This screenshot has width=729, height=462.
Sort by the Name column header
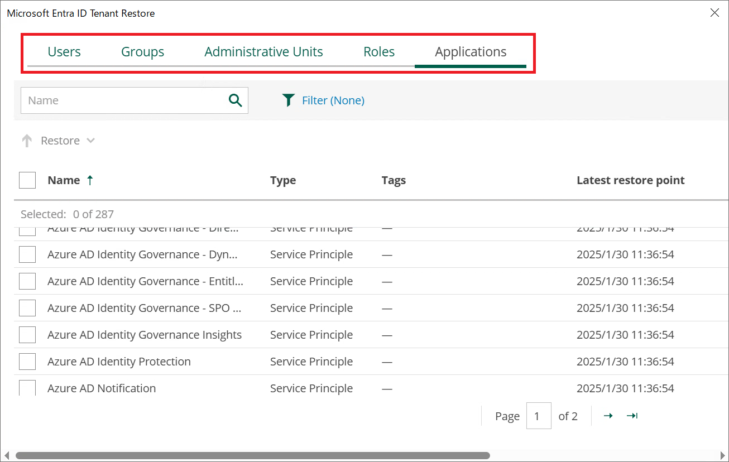tap(64, 180)
